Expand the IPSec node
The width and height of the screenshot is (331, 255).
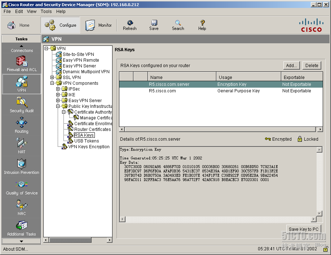click(x=58, y=89)
